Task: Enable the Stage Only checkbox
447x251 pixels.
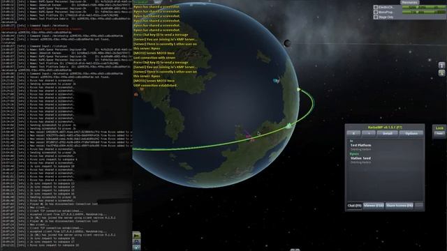Action: (x=376, y=17)
